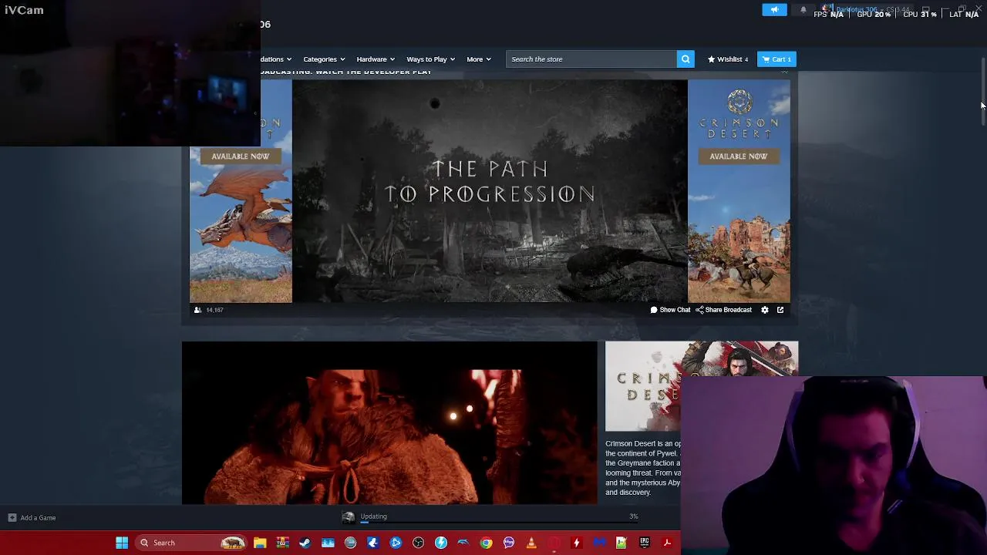This screenshot has height=555, width=987.
Task: Expand the More dropdown menu
Action: pyautogui.click(x=478, y=59)
